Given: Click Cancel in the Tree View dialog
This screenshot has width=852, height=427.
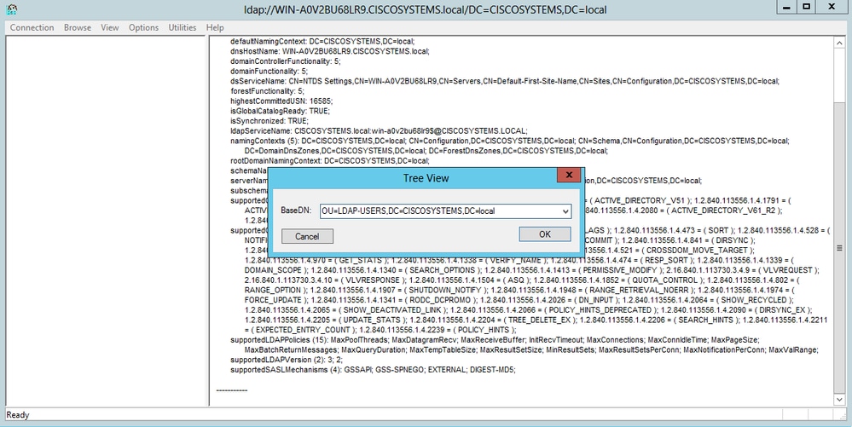Looking at the screenshot, I should pyautogui.click(x=307, y=236).
